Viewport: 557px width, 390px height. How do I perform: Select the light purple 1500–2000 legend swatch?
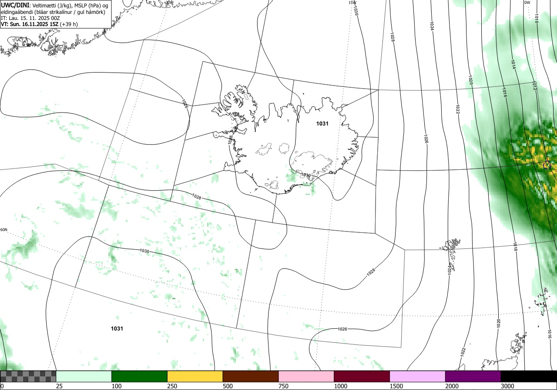click(418, 376)
